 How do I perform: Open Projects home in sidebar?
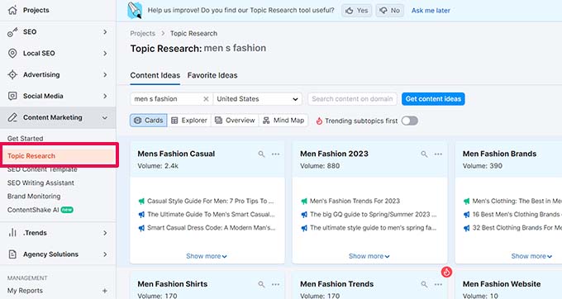36,10
